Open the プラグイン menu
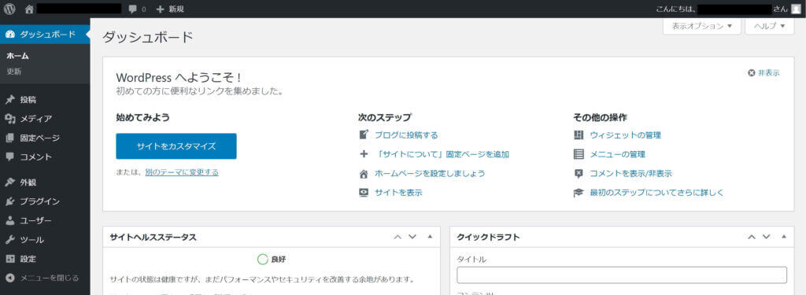The height and width of the screenshot is (295, 806). [45, 201]
